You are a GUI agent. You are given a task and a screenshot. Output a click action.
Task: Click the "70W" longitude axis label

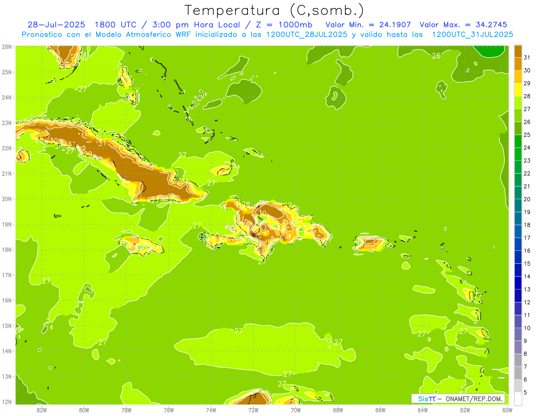coord(296,410)
